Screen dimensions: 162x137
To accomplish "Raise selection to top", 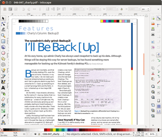I will coord(64,9).
